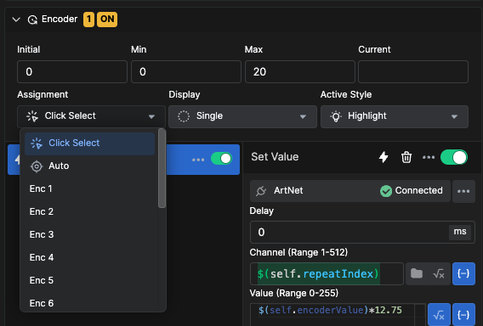This screenshot has height=326, width=483.
Task: Click the Channel (Range 1-512) label
Action: tap(298, 252)
